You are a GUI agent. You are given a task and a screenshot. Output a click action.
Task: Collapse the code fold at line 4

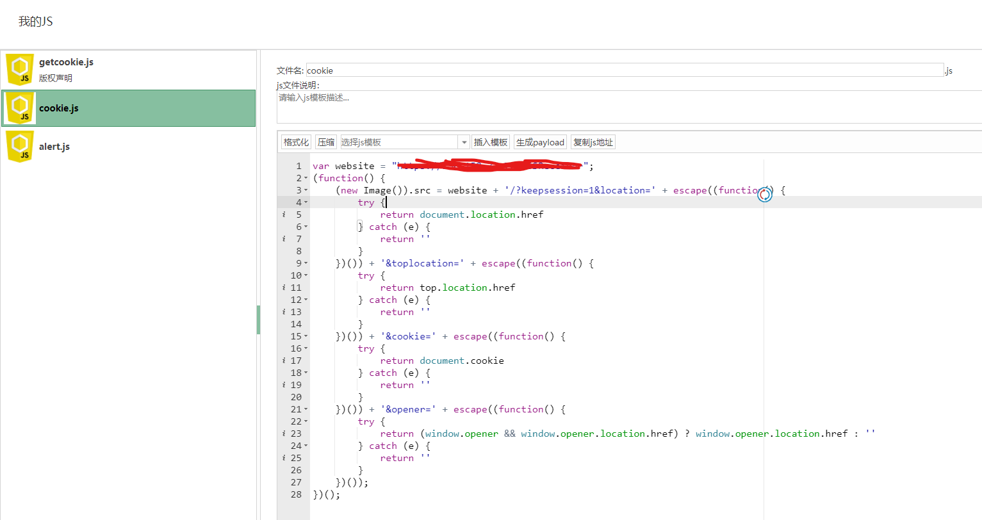coord(306,203)
